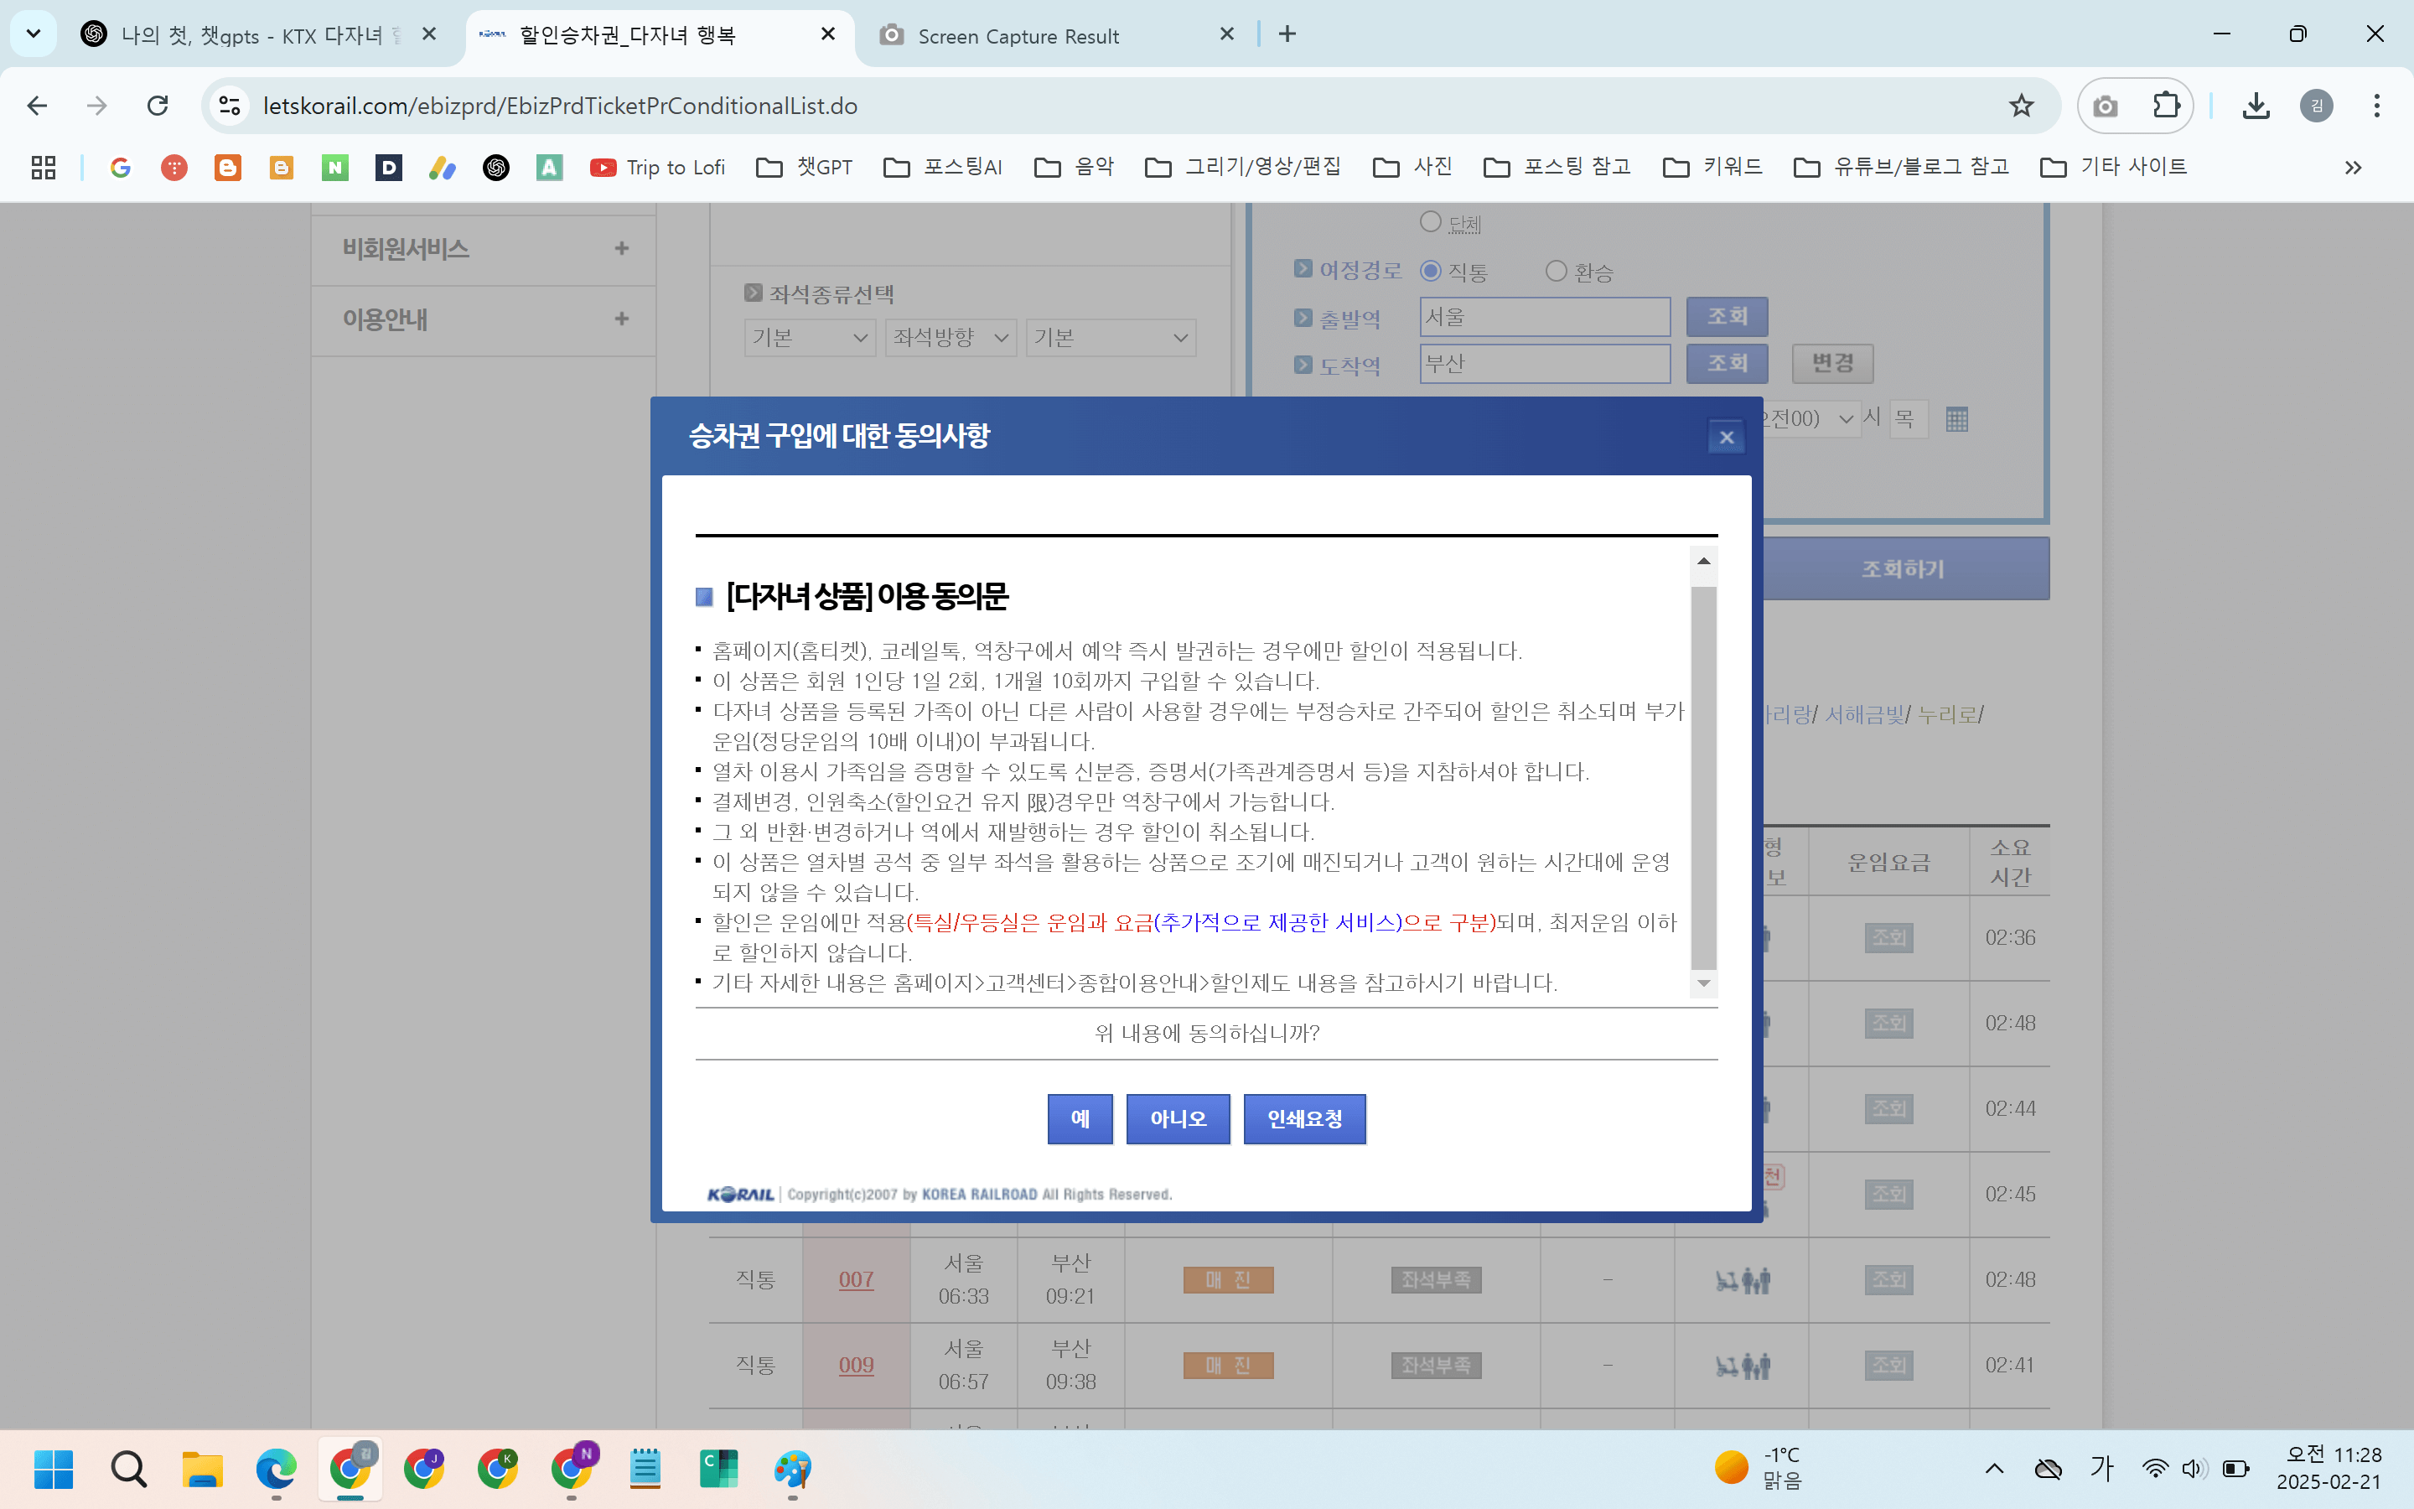Click the 인쇄요청 print request button
Image resolution: width=2414 pixels, height=1509 pixels.
(1303, 1119)
